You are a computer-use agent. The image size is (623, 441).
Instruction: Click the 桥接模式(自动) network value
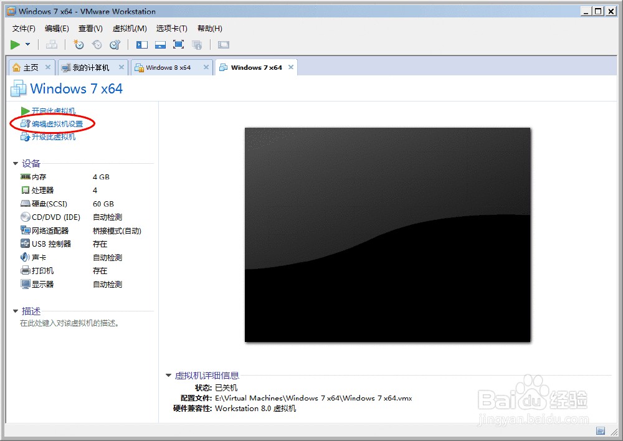tap(117, 231)
